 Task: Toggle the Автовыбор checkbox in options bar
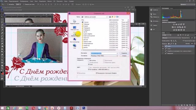tap(7, 4)
